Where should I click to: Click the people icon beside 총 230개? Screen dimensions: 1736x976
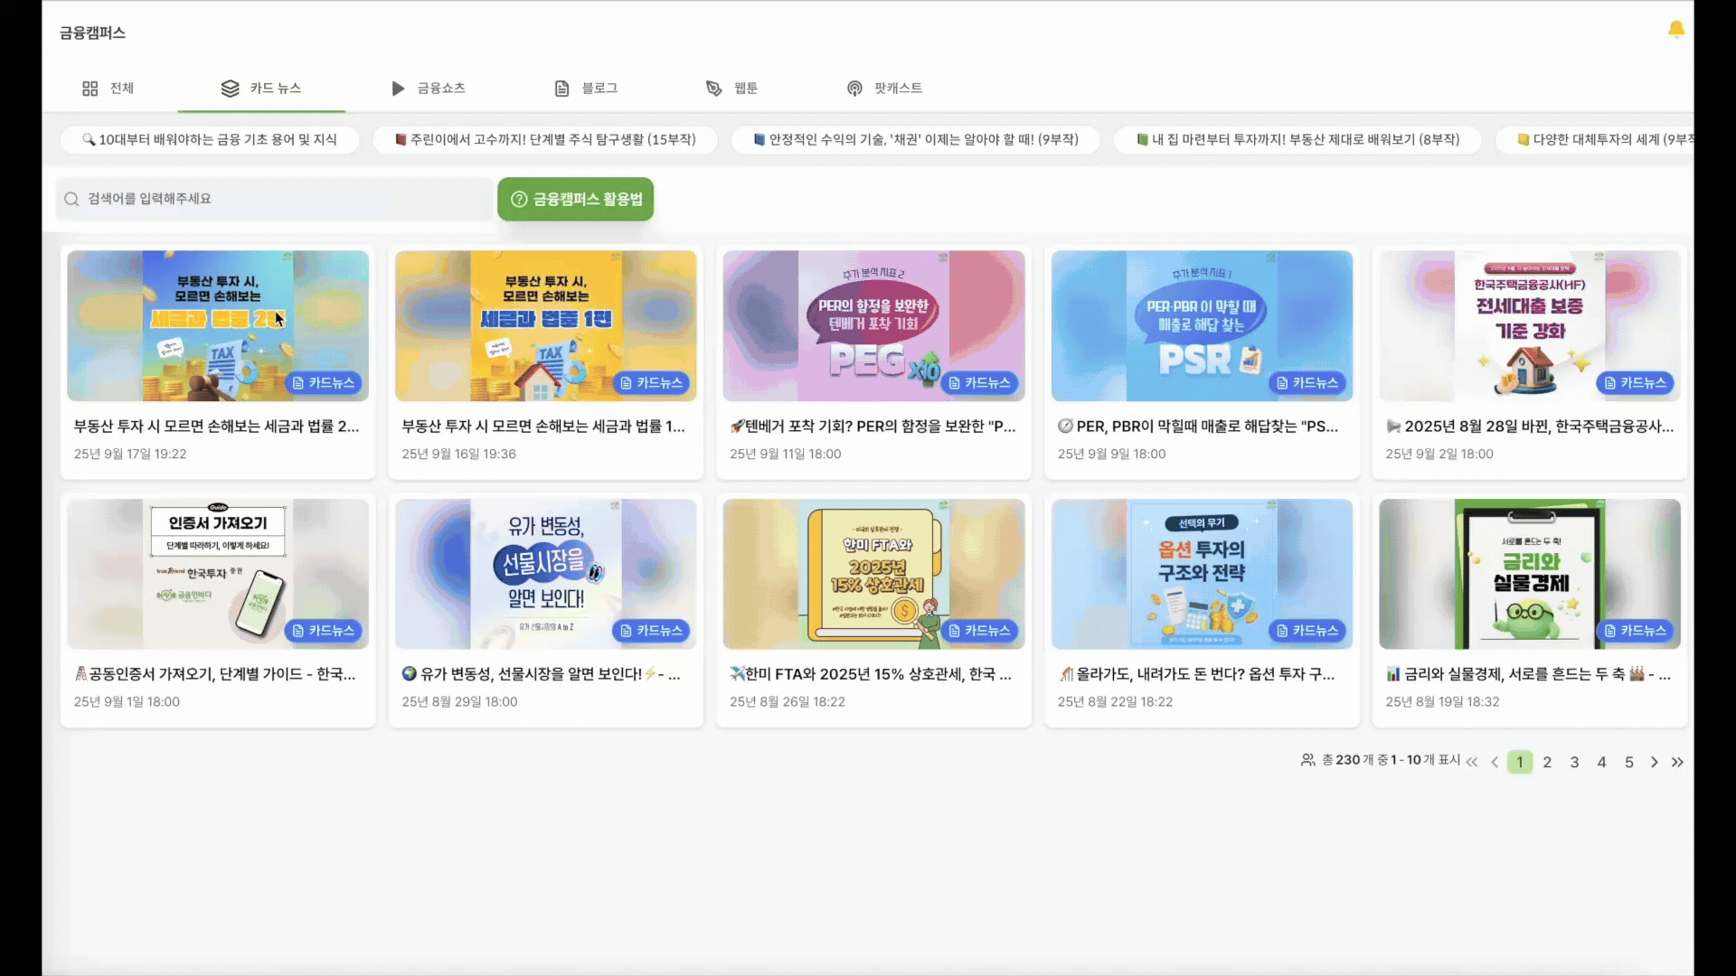click(1309, 760)
